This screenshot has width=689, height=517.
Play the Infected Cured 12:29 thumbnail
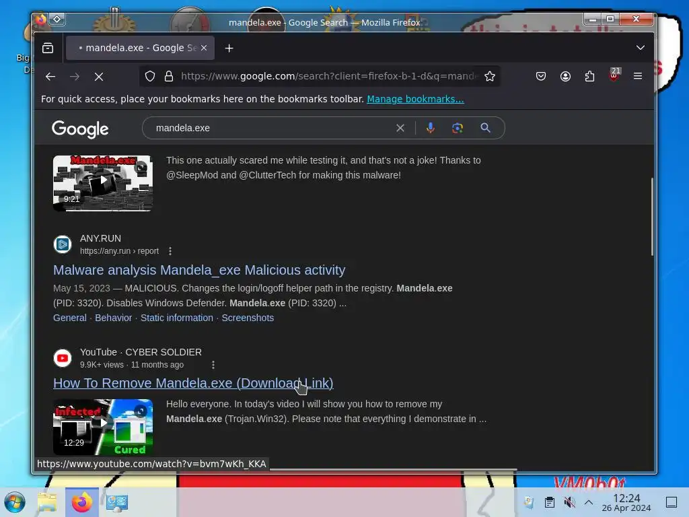click(103, 427)
